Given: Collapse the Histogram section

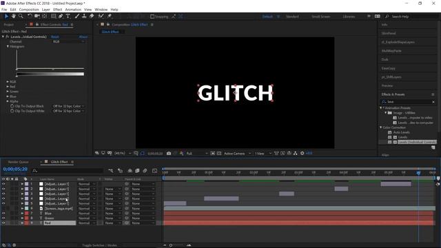Looking at the screenshot, I should pos(8,46).
